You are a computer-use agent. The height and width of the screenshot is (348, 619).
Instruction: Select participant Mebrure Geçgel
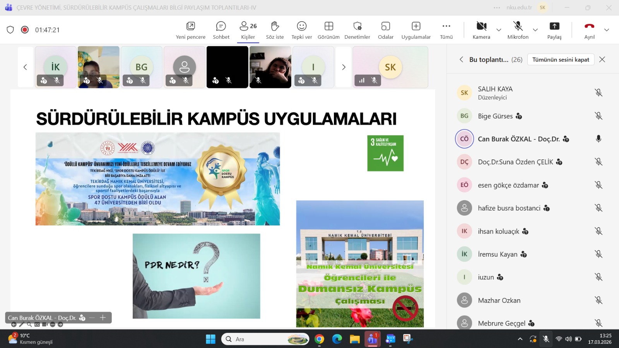[533, 323]
